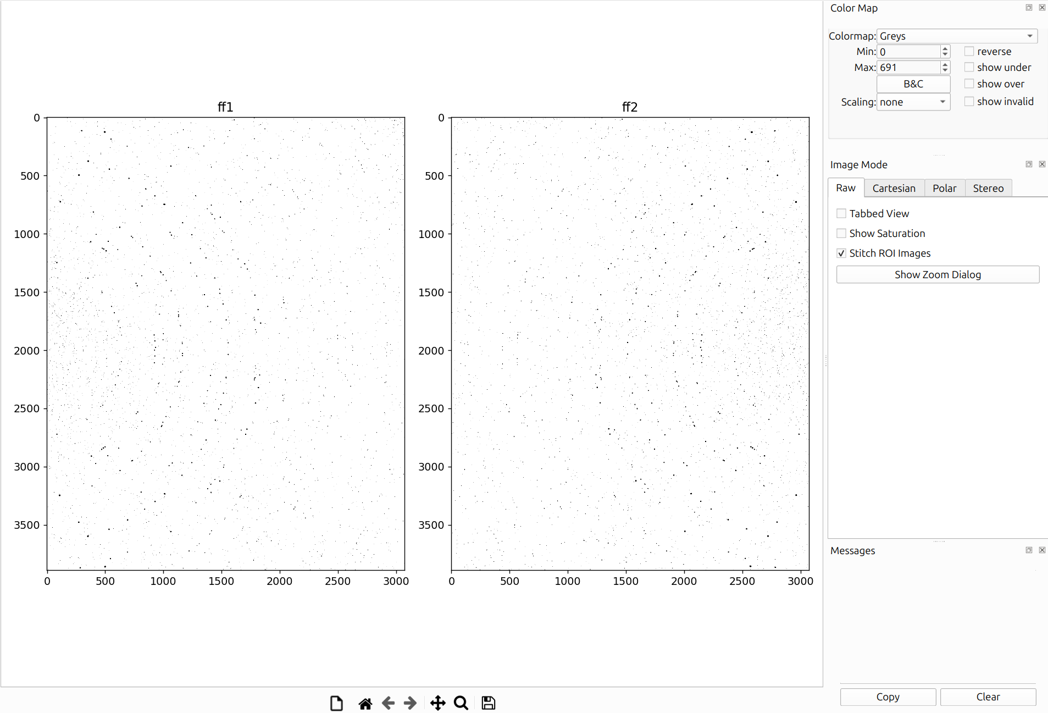
Task: Float the Image Mode panel
Action: 1029,164
